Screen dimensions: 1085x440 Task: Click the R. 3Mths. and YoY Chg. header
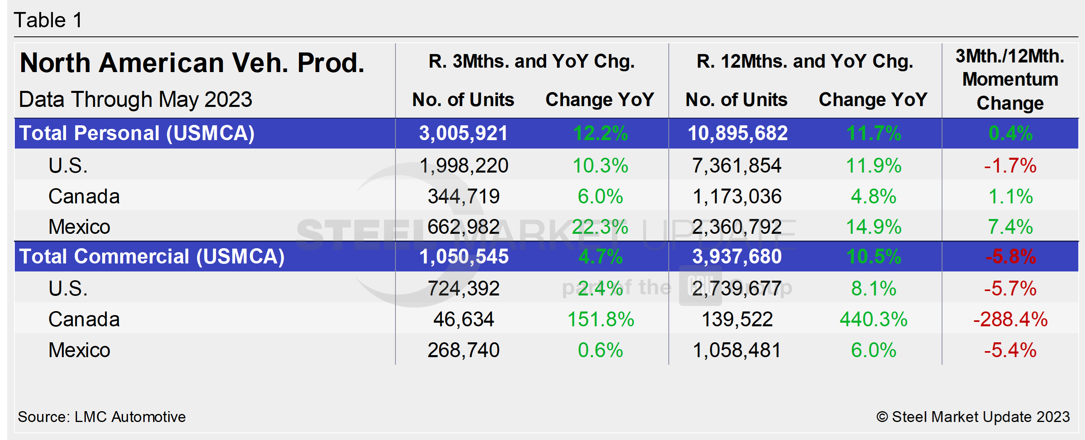[531, 62]
